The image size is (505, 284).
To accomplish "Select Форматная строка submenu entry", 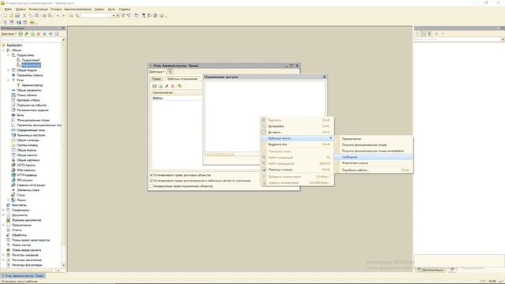I will tap(373, 163).
